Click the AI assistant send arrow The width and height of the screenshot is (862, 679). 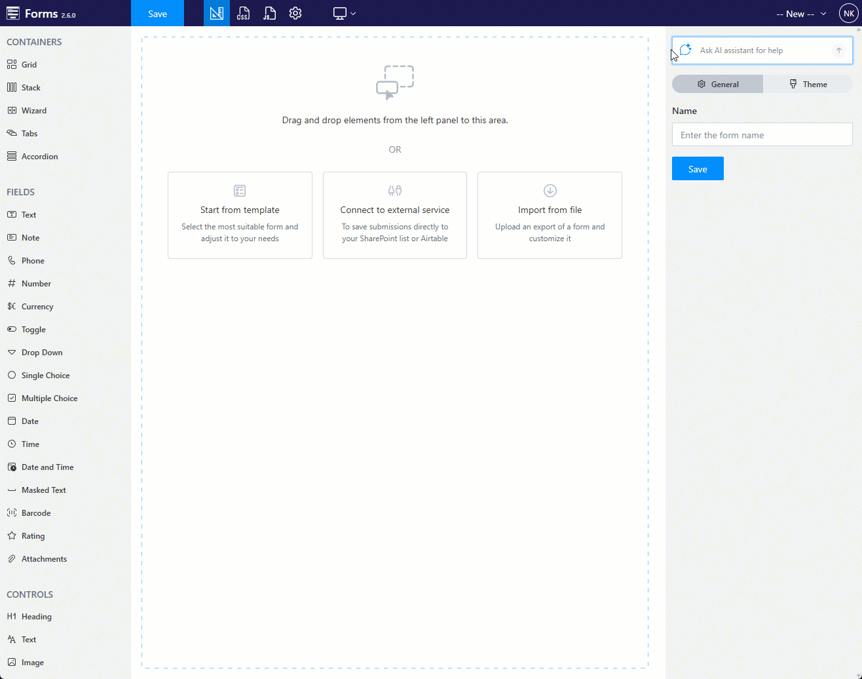(838, 50)
